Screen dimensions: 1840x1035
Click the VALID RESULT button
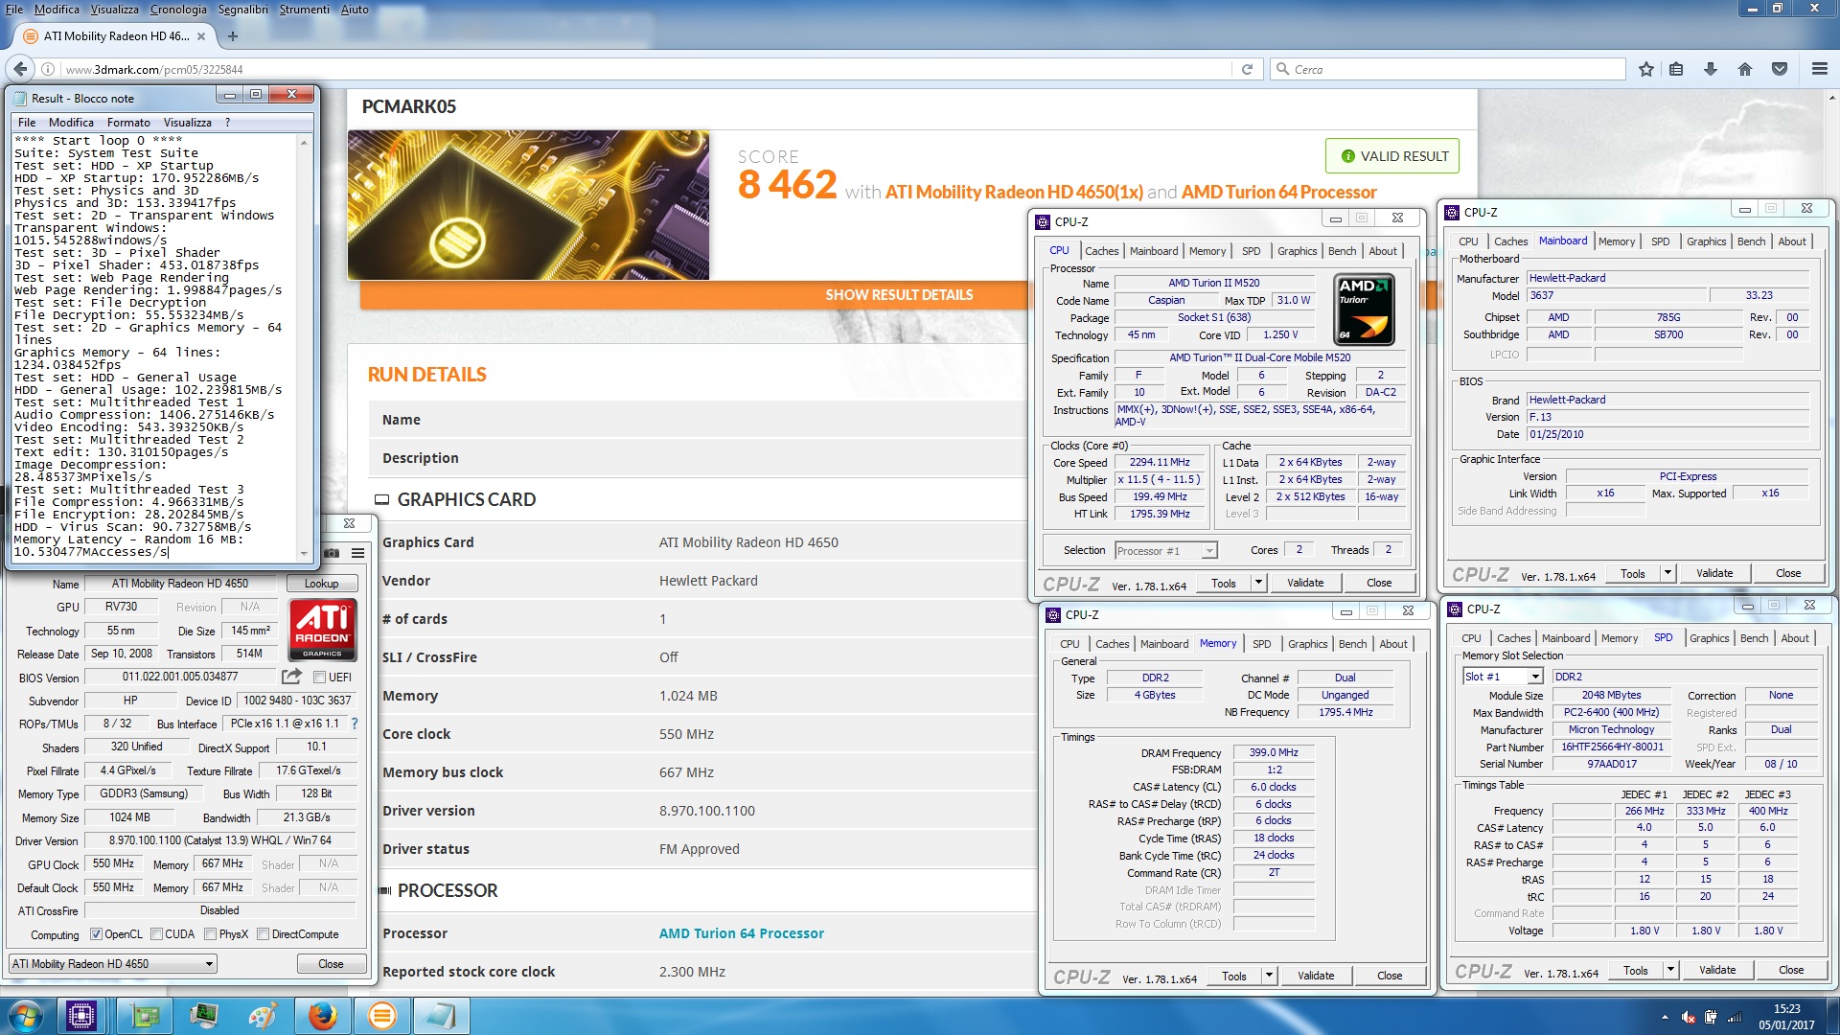(1392, 156)
